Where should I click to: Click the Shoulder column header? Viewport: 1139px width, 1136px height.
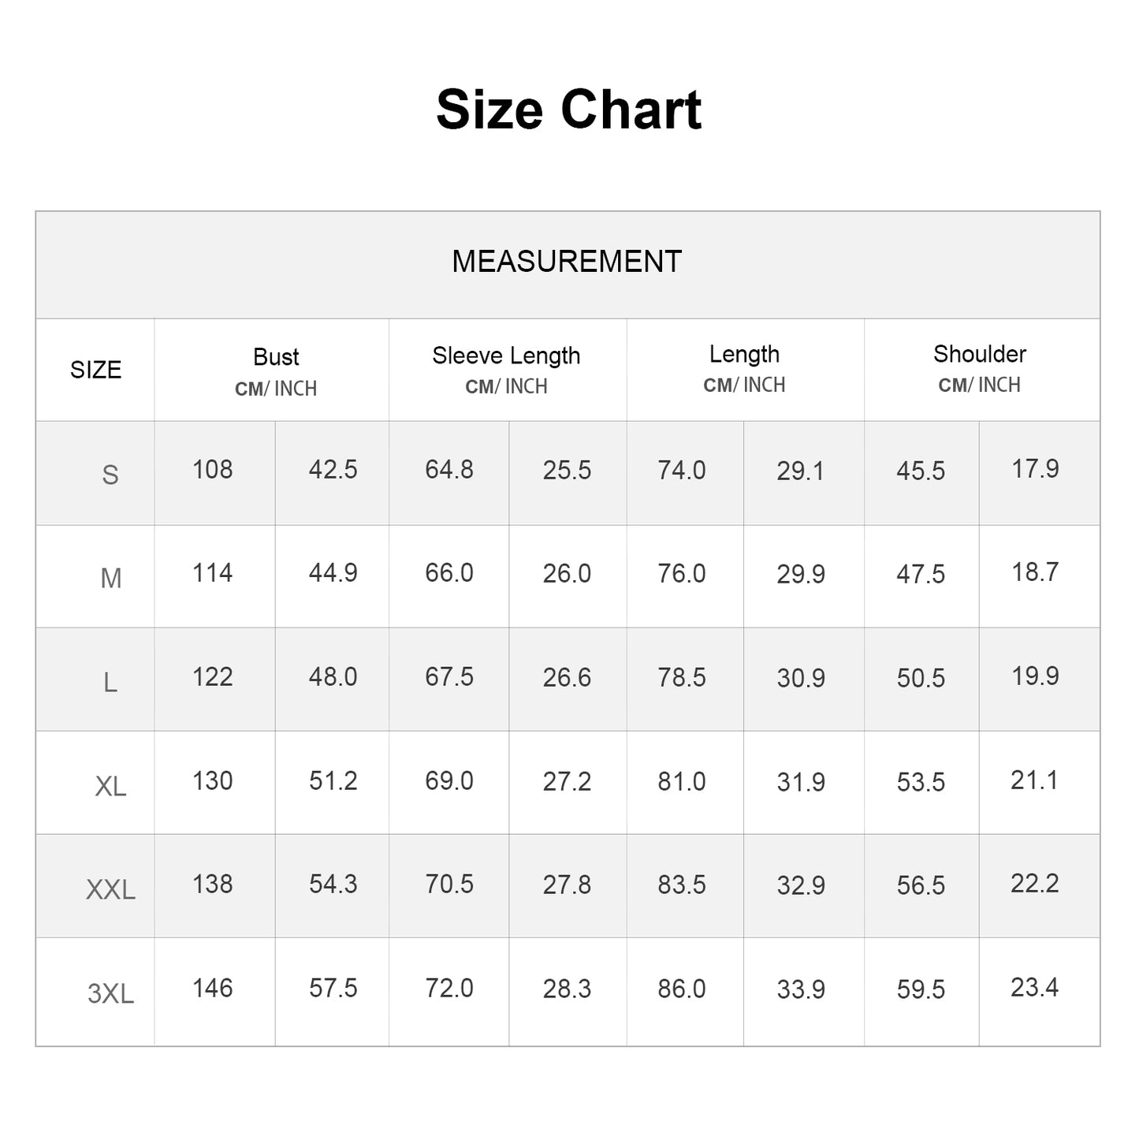click(x=980, y=354)
